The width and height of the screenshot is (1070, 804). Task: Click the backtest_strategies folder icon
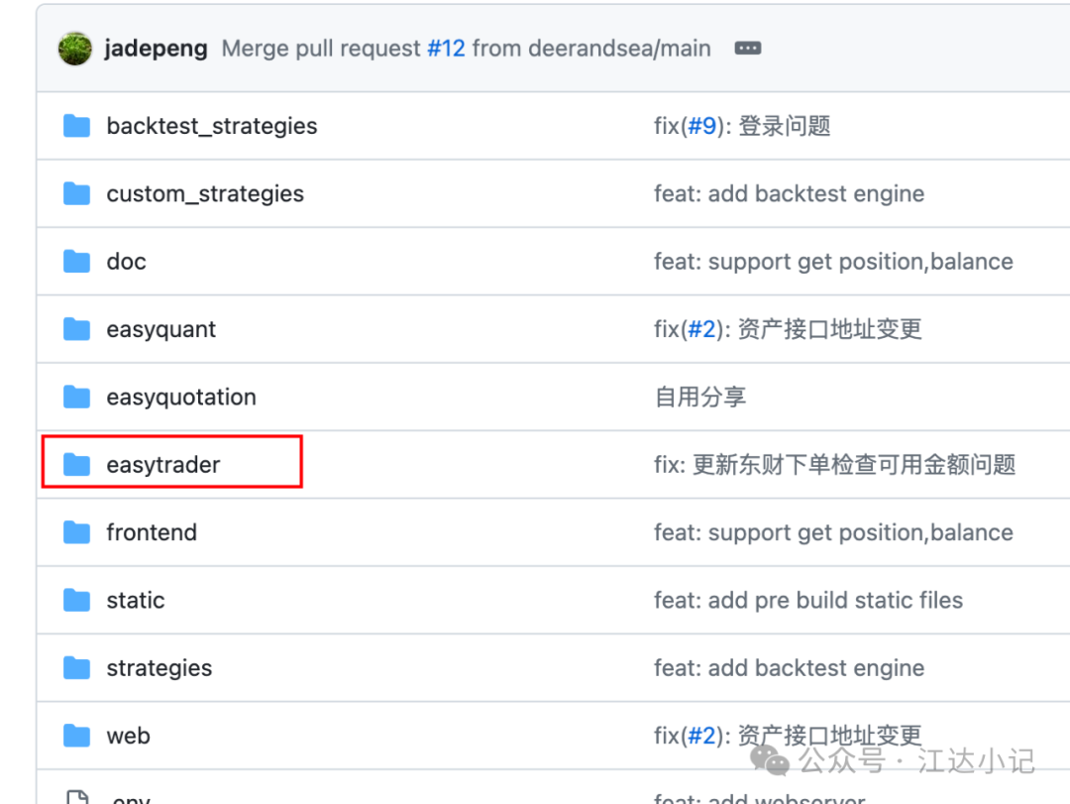pos(76,126)
